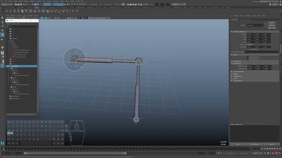
Task: Click the Focus button in Attribute Editor
Action: coord(271,23)
